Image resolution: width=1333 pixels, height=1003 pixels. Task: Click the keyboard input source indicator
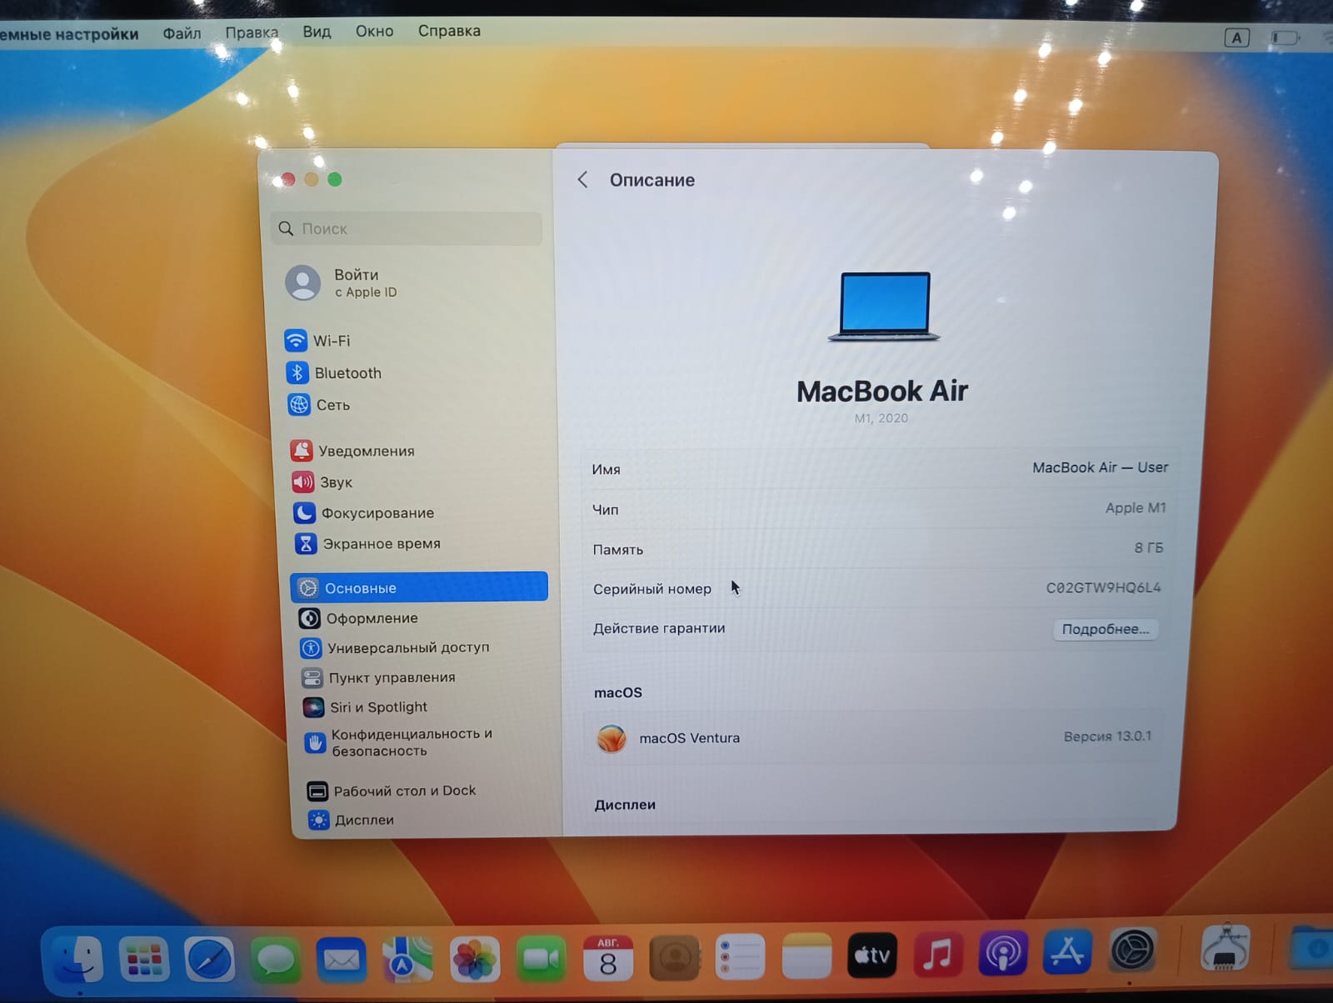coord(1236,37)
